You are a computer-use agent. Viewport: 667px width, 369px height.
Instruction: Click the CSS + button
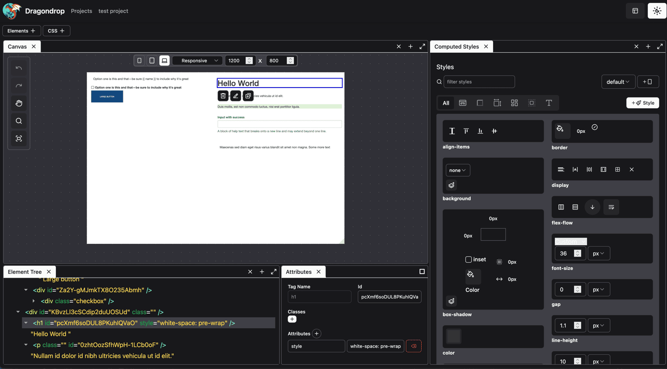56,31
